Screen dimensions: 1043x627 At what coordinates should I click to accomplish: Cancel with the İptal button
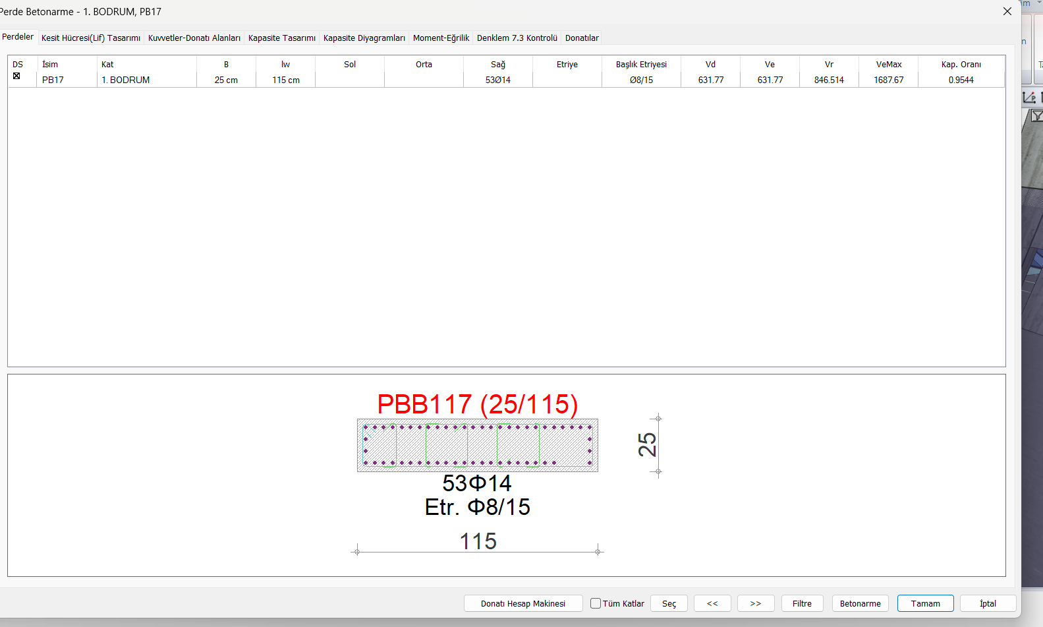tap(988, 603)
